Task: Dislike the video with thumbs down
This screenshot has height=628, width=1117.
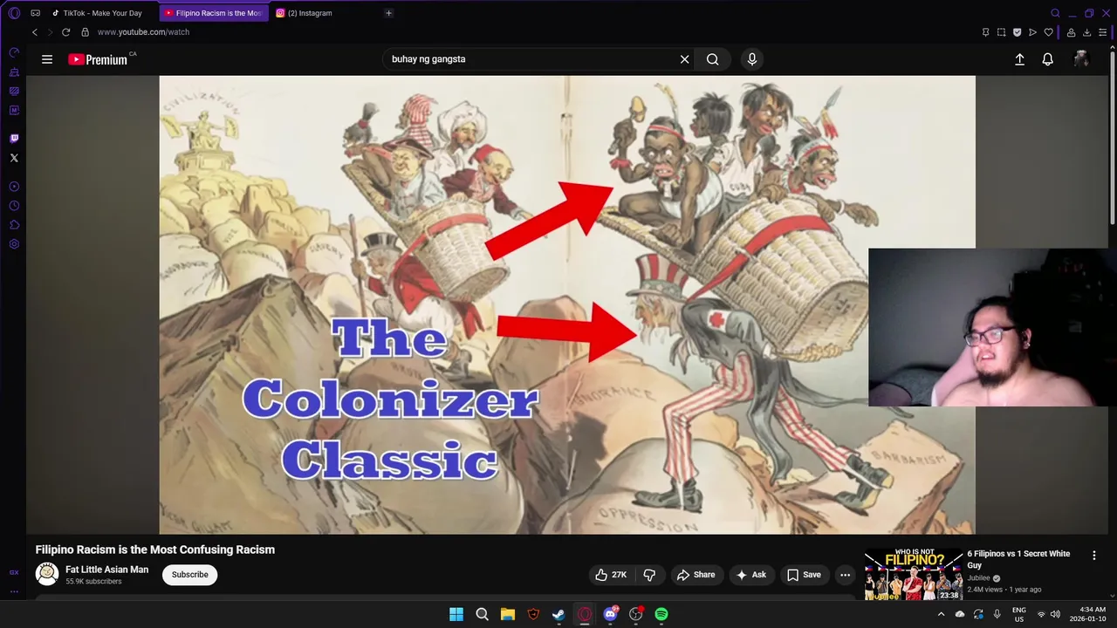Action: [x=649, y=575]
